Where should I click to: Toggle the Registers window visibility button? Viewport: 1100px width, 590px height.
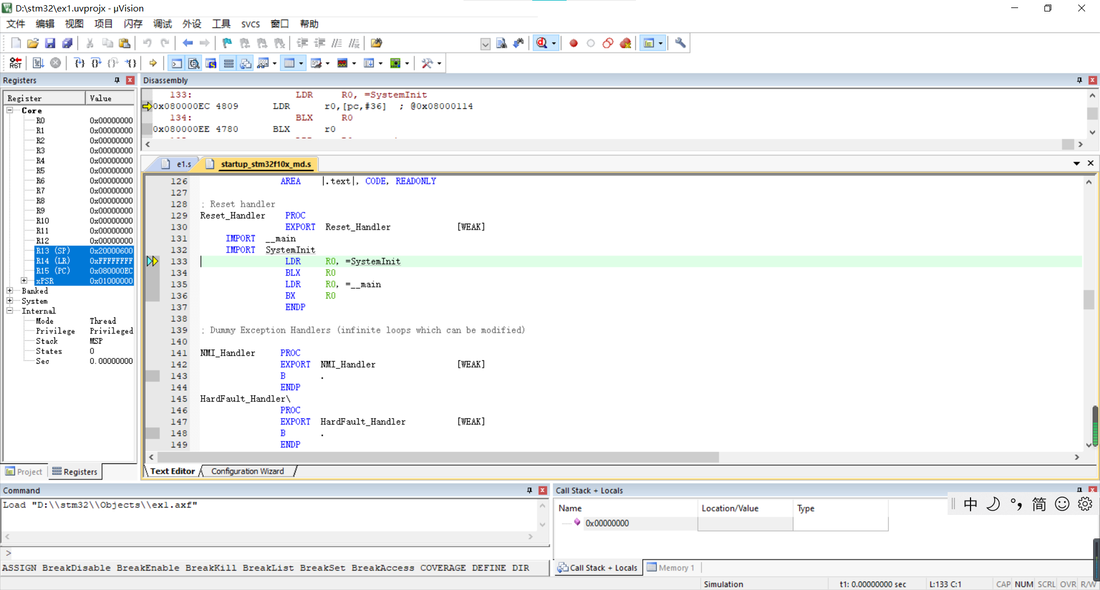click(229, 63)
